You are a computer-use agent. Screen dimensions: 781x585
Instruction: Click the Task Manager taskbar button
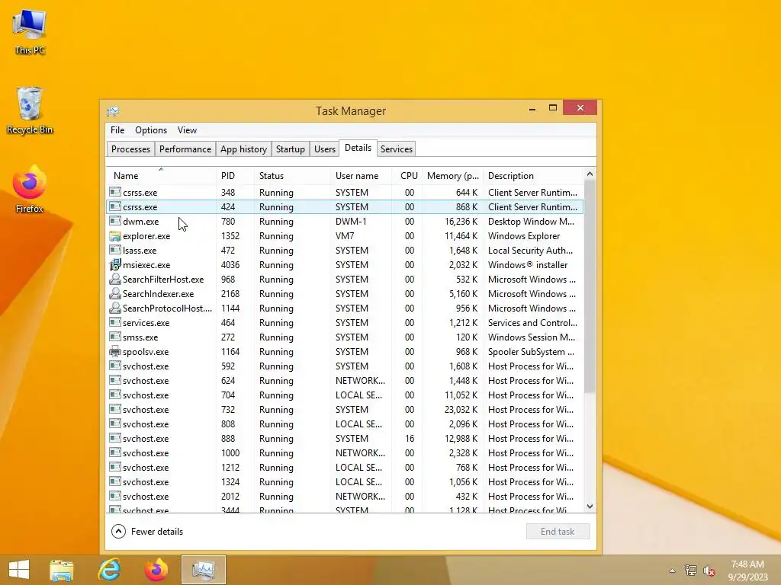[x=203, y=570]
